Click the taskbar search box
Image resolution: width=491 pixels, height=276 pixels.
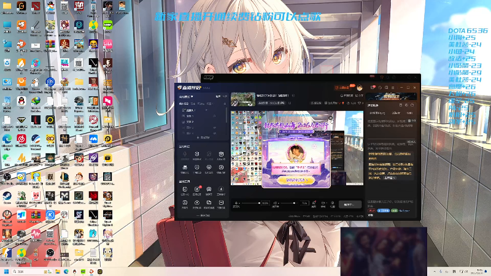coord(31,271)
